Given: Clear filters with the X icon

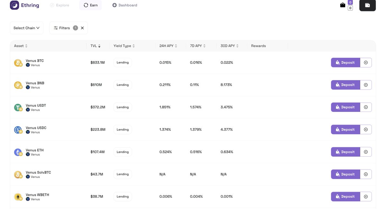Looking at the screenshot, I should coord(82,28).
